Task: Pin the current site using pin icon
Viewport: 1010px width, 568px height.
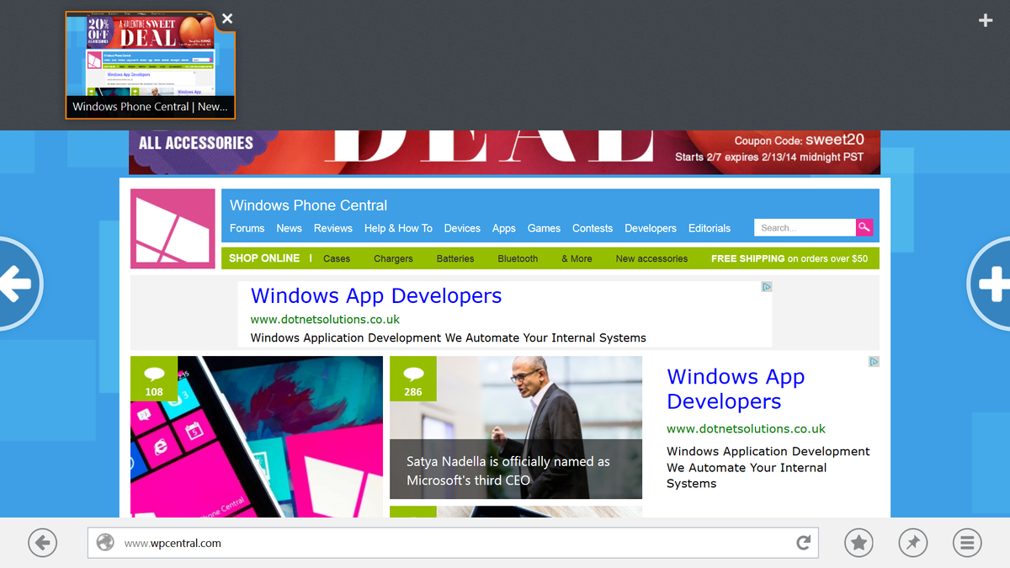Action: coord(912,543)
